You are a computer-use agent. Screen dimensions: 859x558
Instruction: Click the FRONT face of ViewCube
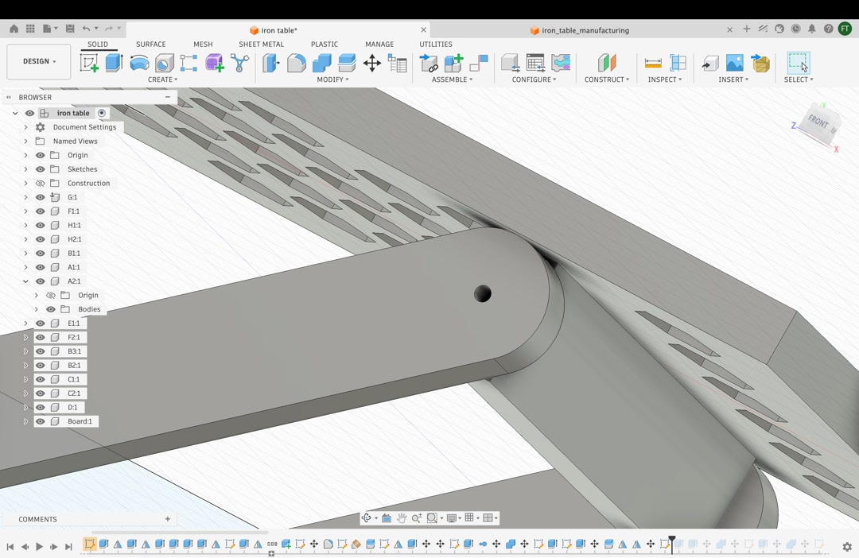[x=818, y=121]
